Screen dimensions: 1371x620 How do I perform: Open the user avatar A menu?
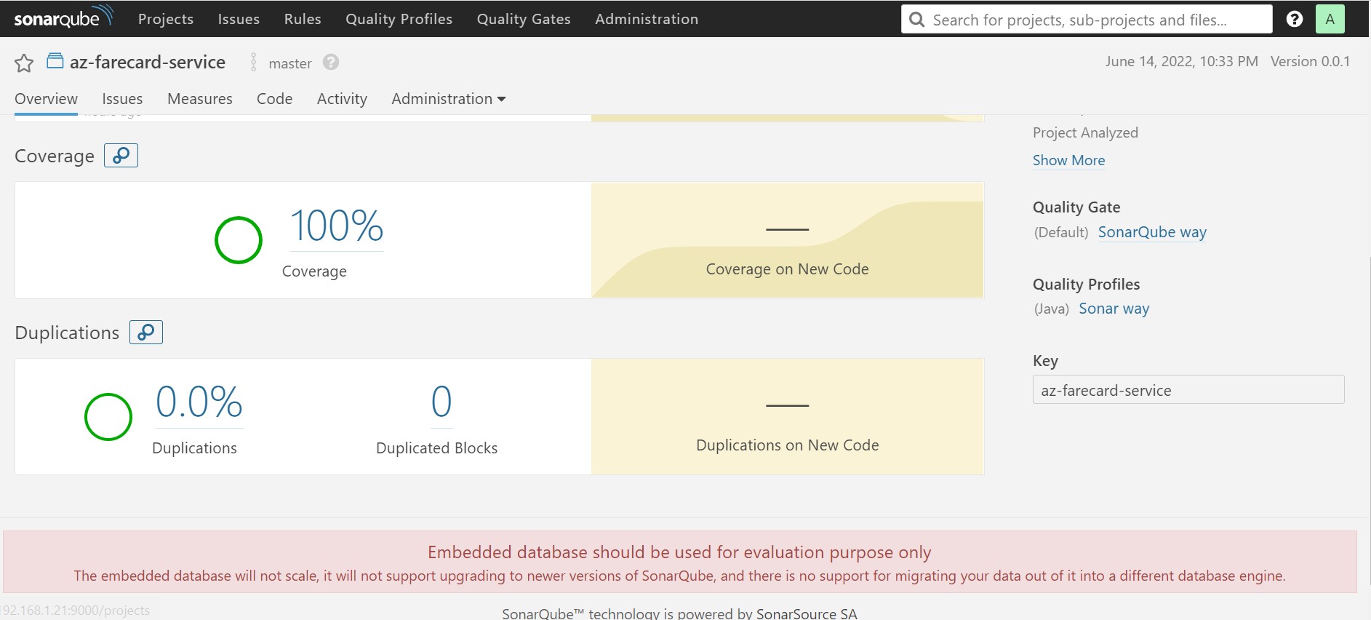1330,19
